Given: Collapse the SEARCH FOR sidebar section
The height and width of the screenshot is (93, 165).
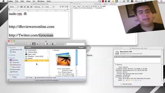Looking at the screenshot, I should tap(9, 75).
